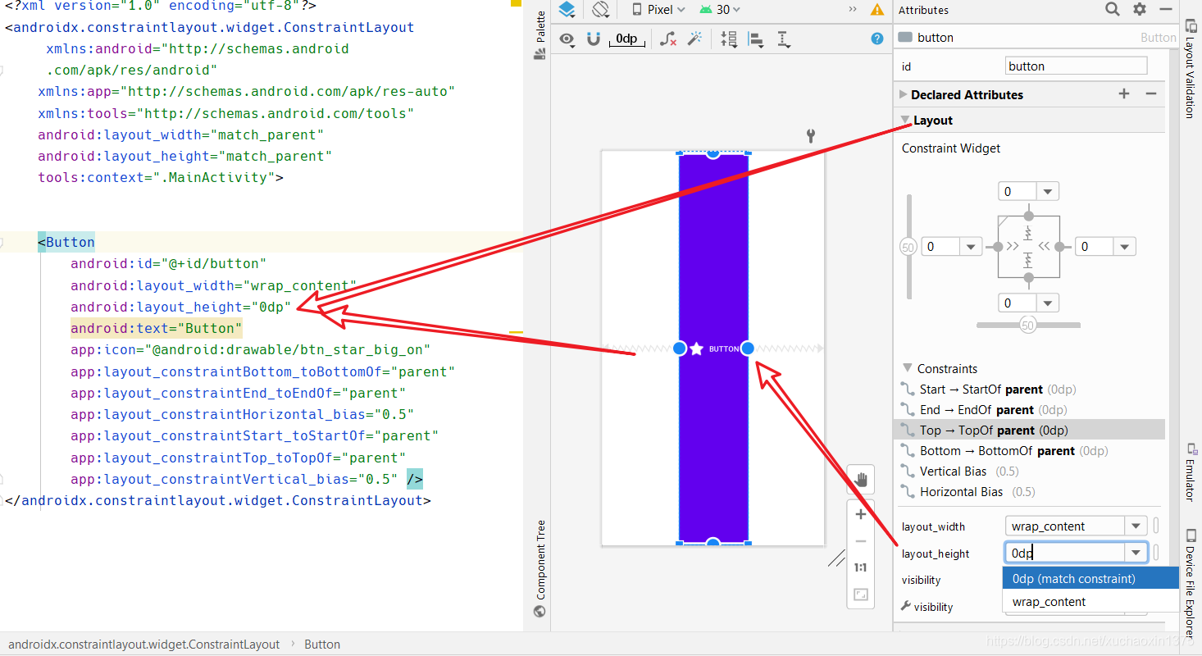The width and height of the screenshot is (1202, 656).
Task: Infer constraints magic wand icon
Action: pos(694,39)
